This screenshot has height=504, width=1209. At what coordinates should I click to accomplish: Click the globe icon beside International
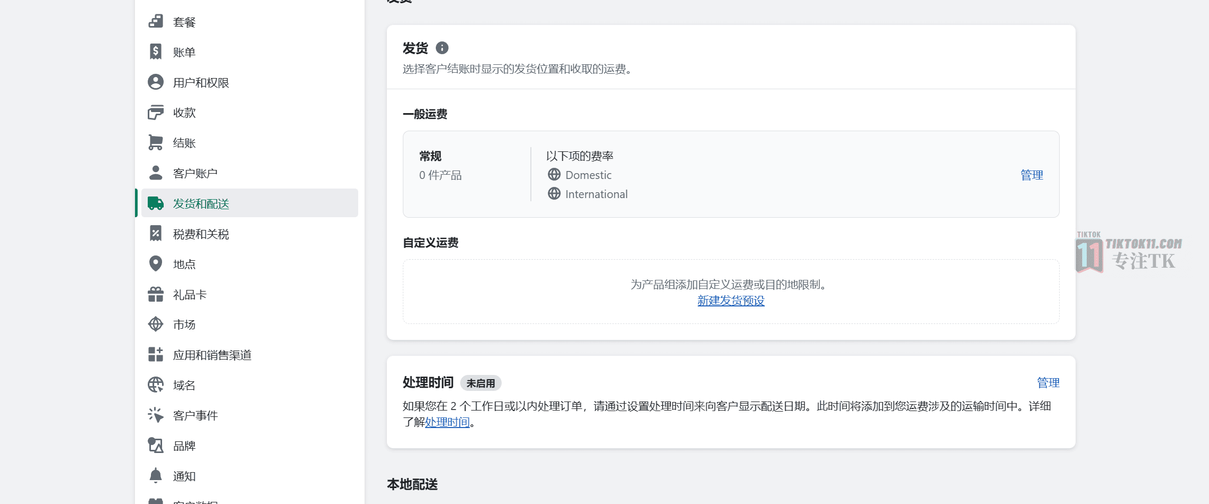(554, 193)
